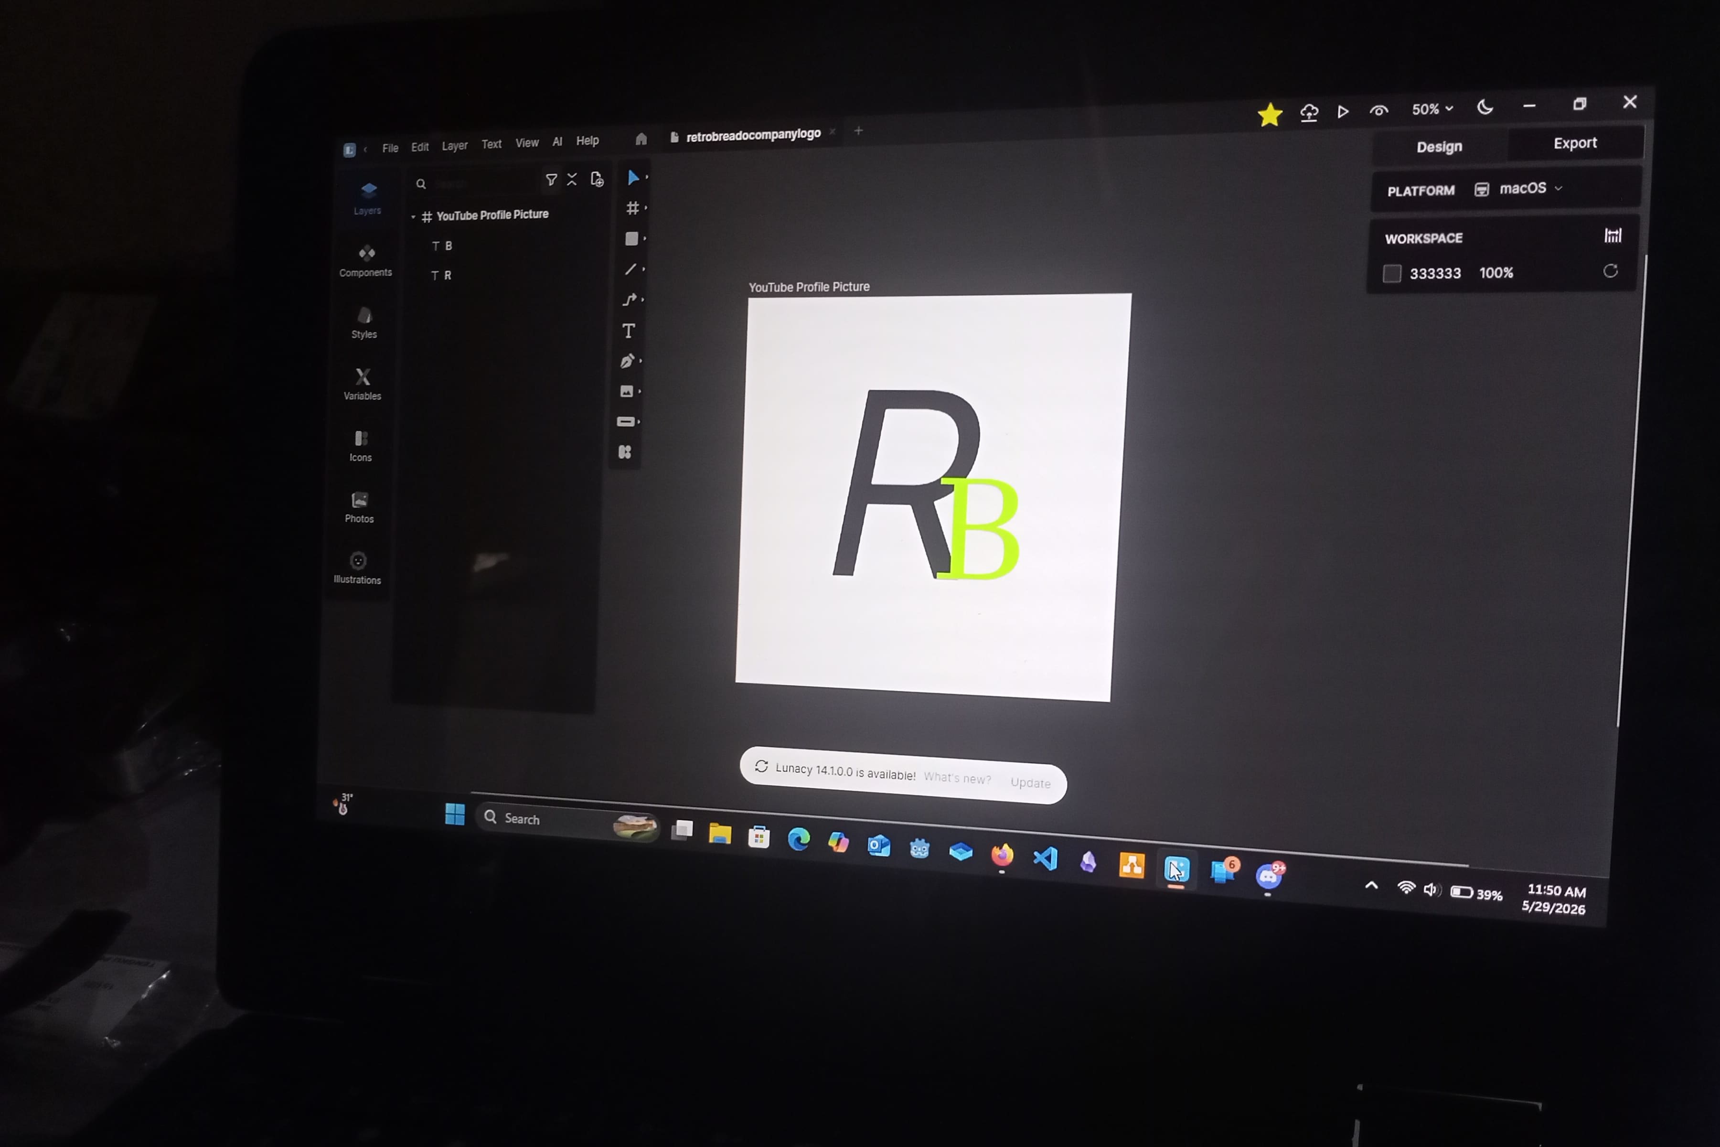Open the Pen tool's options arrow

click(x=641, y=361)
